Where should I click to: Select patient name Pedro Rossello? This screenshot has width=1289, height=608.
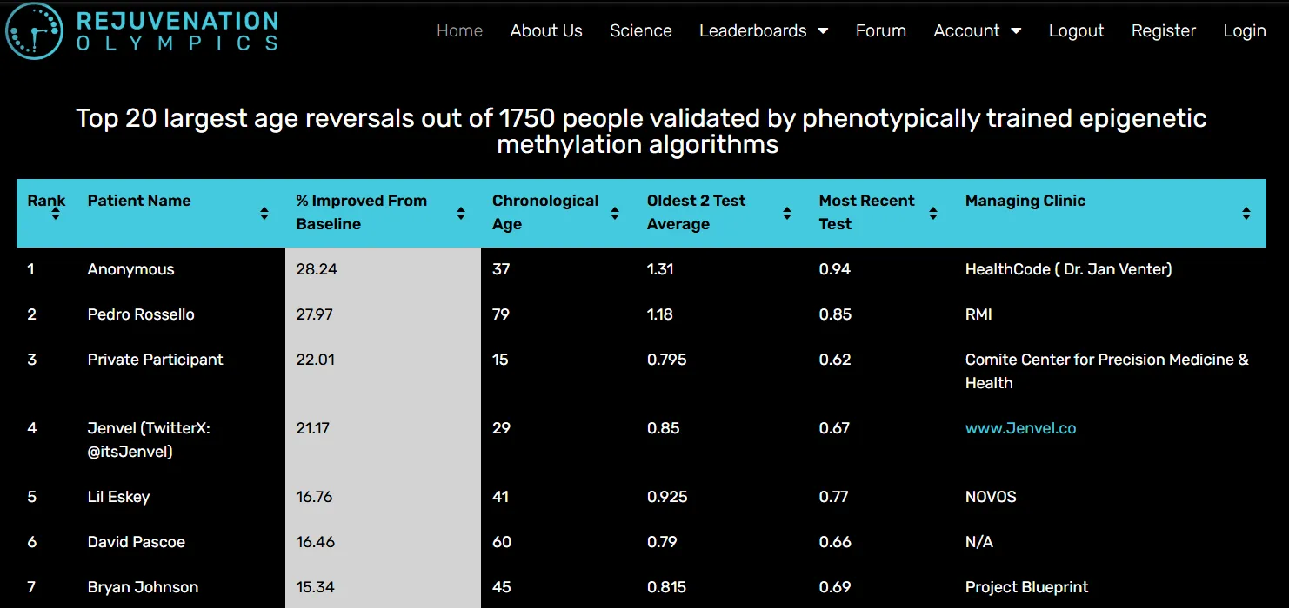coord(141,314)
